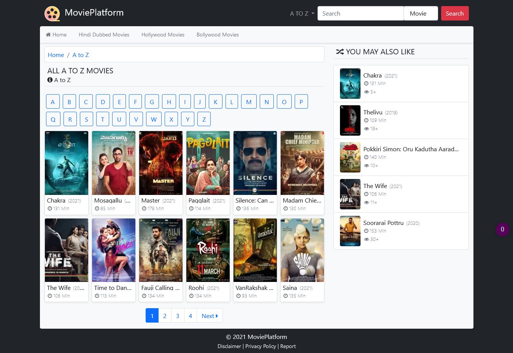Image resolution: width=513 pixels, height=353 pixels.
Task: Select Saina movie poster
Action: tap(302, 250)
